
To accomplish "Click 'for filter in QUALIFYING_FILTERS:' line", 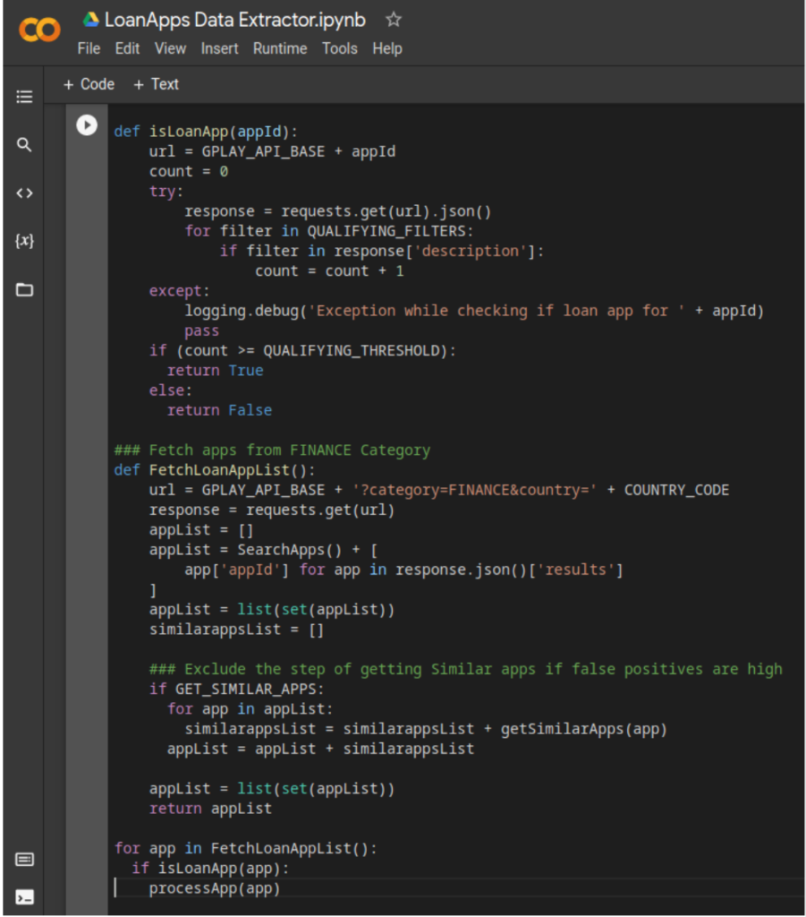I will click(x=329, y=231).
